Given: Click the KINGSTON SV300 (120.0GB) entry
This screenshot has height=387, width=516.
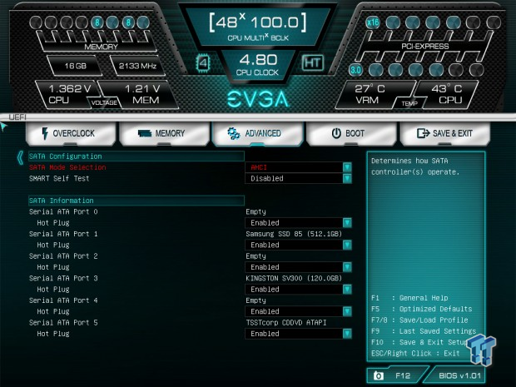Looking at the screenshot, I should pos(294,278).
